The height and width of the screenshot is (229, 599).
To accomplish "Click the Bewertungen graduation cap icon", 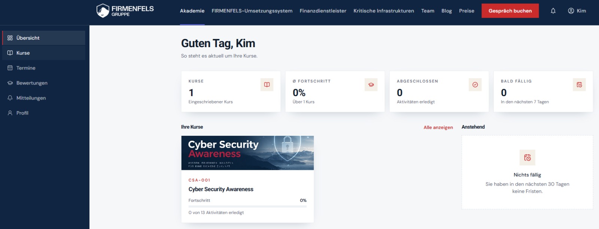I will coord(10,83).
